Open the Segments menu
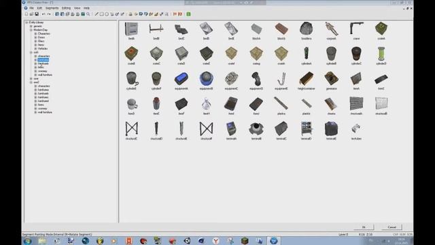Image resolution: width=435 pixels, height=245 pixels. tap(52, 8)
